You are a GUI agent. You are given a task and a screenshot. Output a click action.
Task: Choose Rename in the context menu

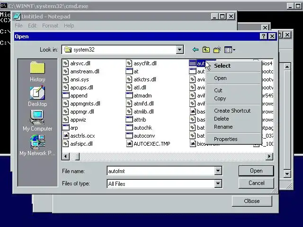click(233, 127)
